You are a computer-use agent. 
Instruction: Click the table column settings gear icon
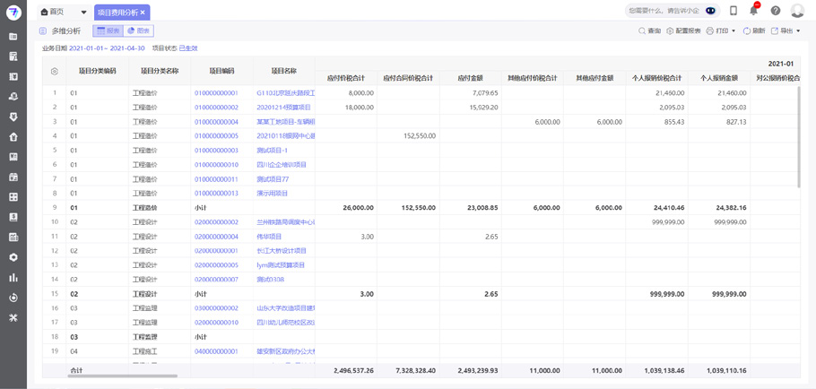pos(55,71)
